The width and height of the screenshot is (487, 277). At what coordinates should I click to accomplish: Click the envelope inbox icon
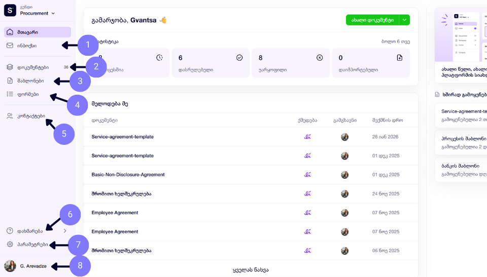pos(10,46)
